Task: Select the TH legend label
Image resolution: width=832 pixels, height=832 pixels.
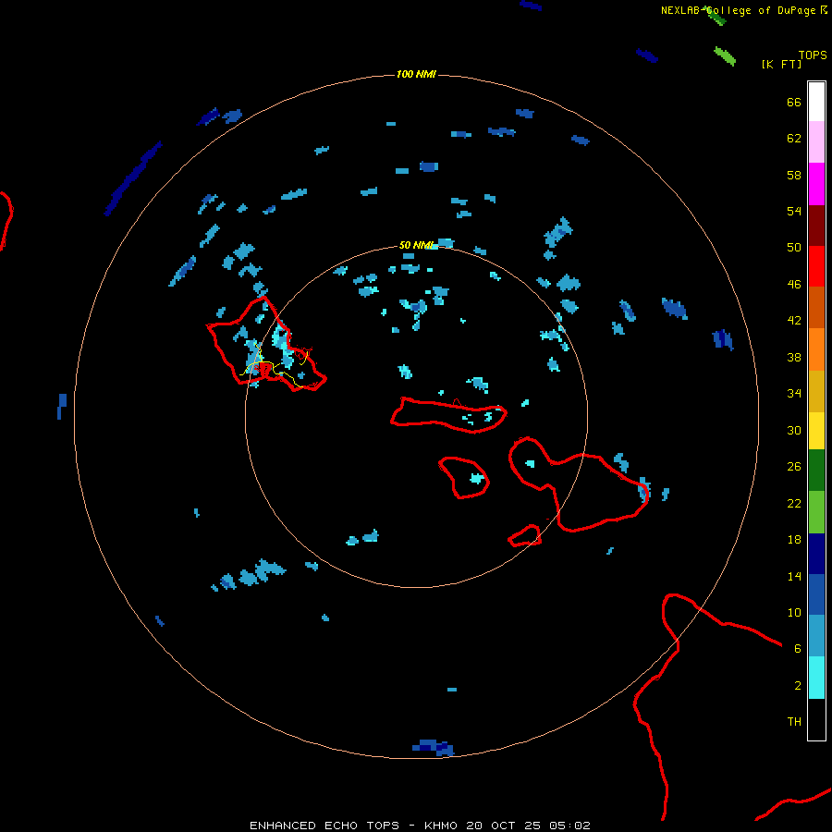Action: point(794,721)
